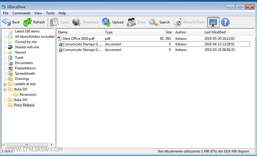Click the Recensioni folder icon
Screen dimensions: 257x156
click(16, 95)
